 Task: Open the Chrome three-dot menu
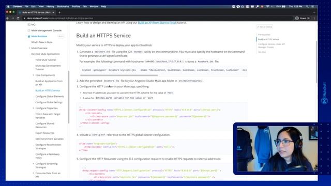click(x=314, y=19)
